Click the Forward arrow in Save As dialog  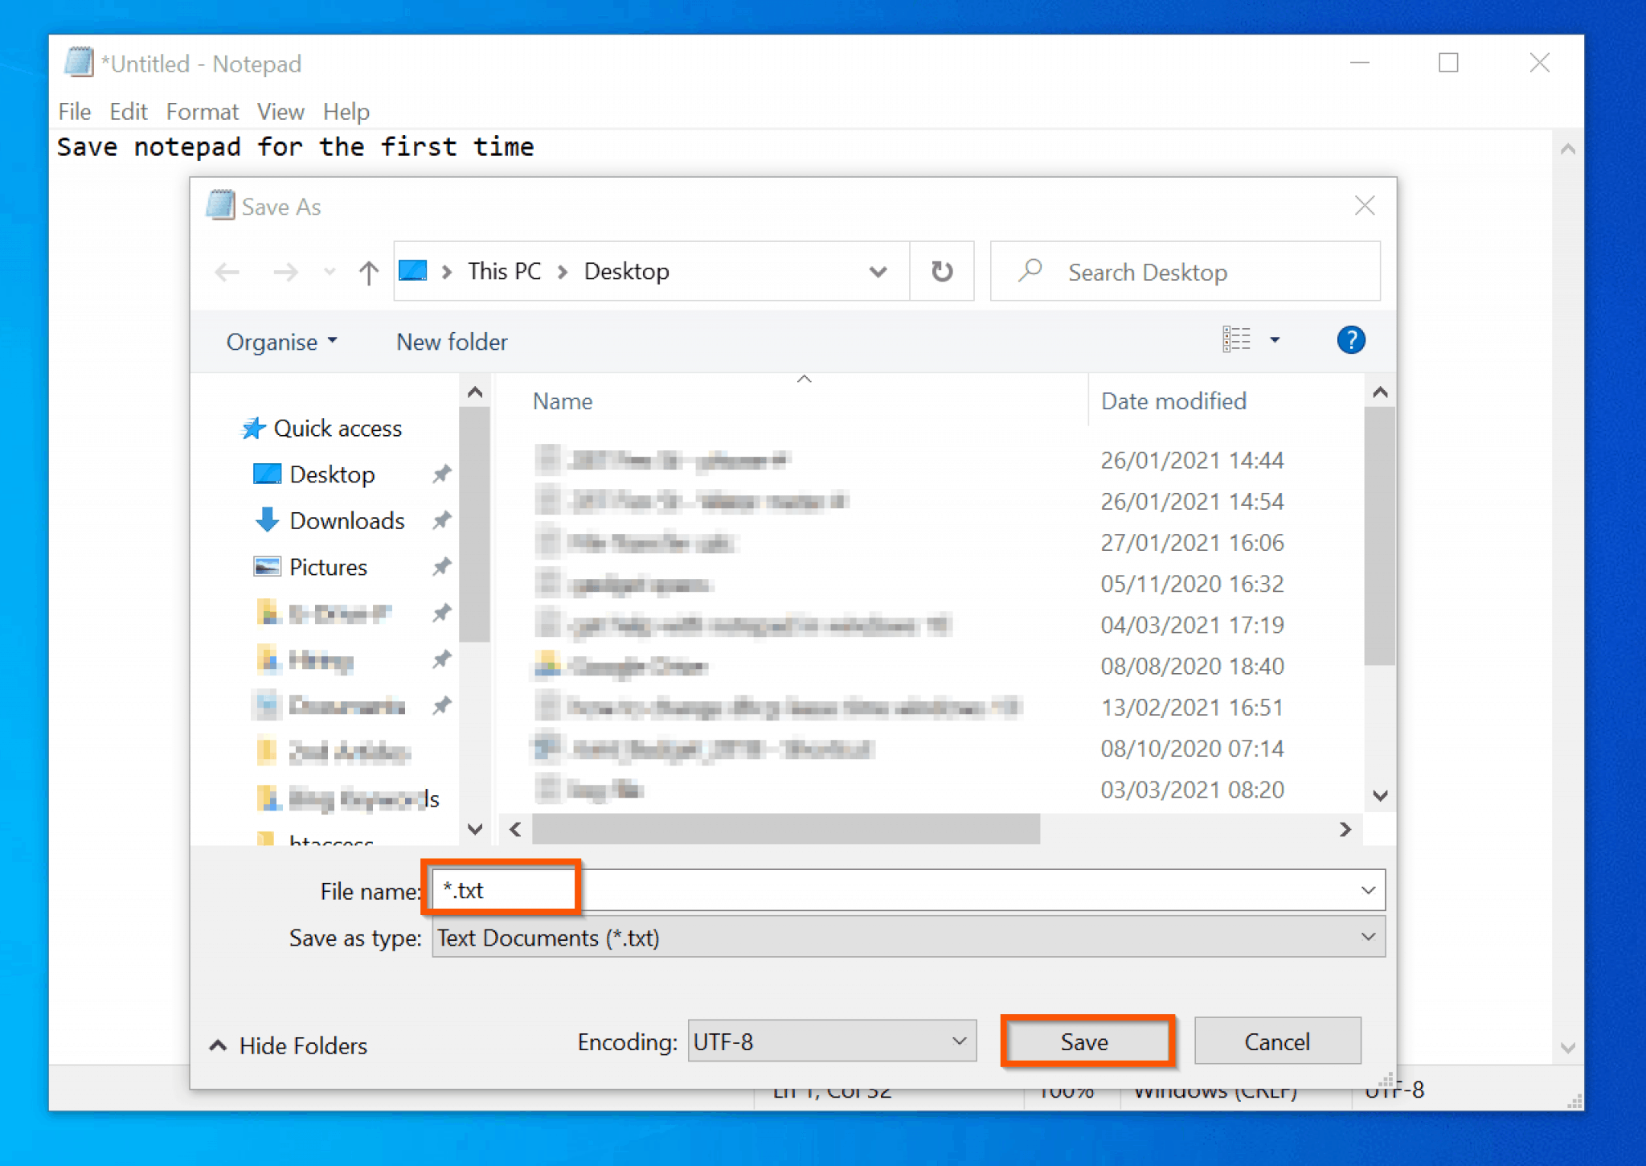285,273
